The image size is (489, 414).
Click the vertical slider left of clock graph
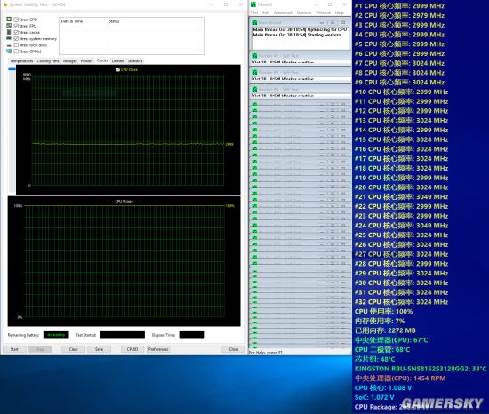pos(12,130)
